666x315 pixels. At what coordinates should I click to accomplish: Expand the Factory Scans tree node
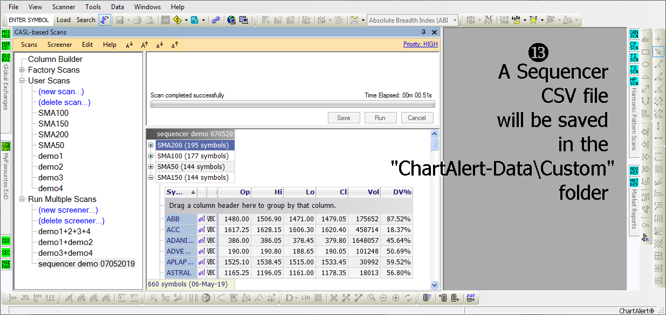[22, 70]
